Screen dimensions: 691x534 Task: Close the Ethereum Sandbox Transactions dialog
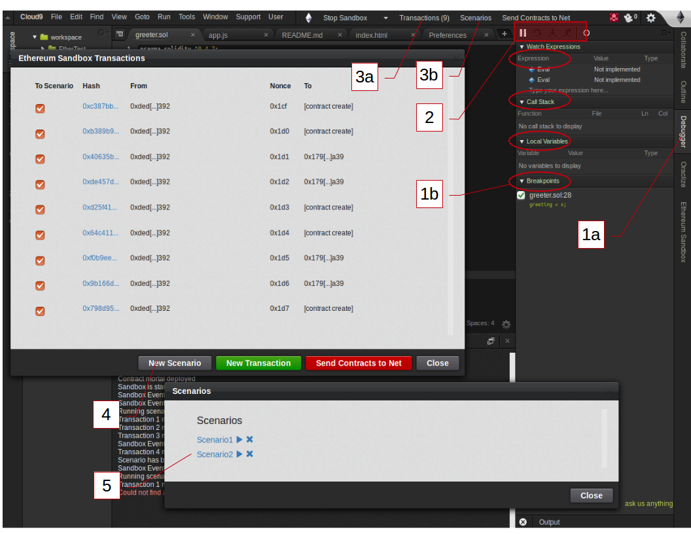click(x=438, y=363)
